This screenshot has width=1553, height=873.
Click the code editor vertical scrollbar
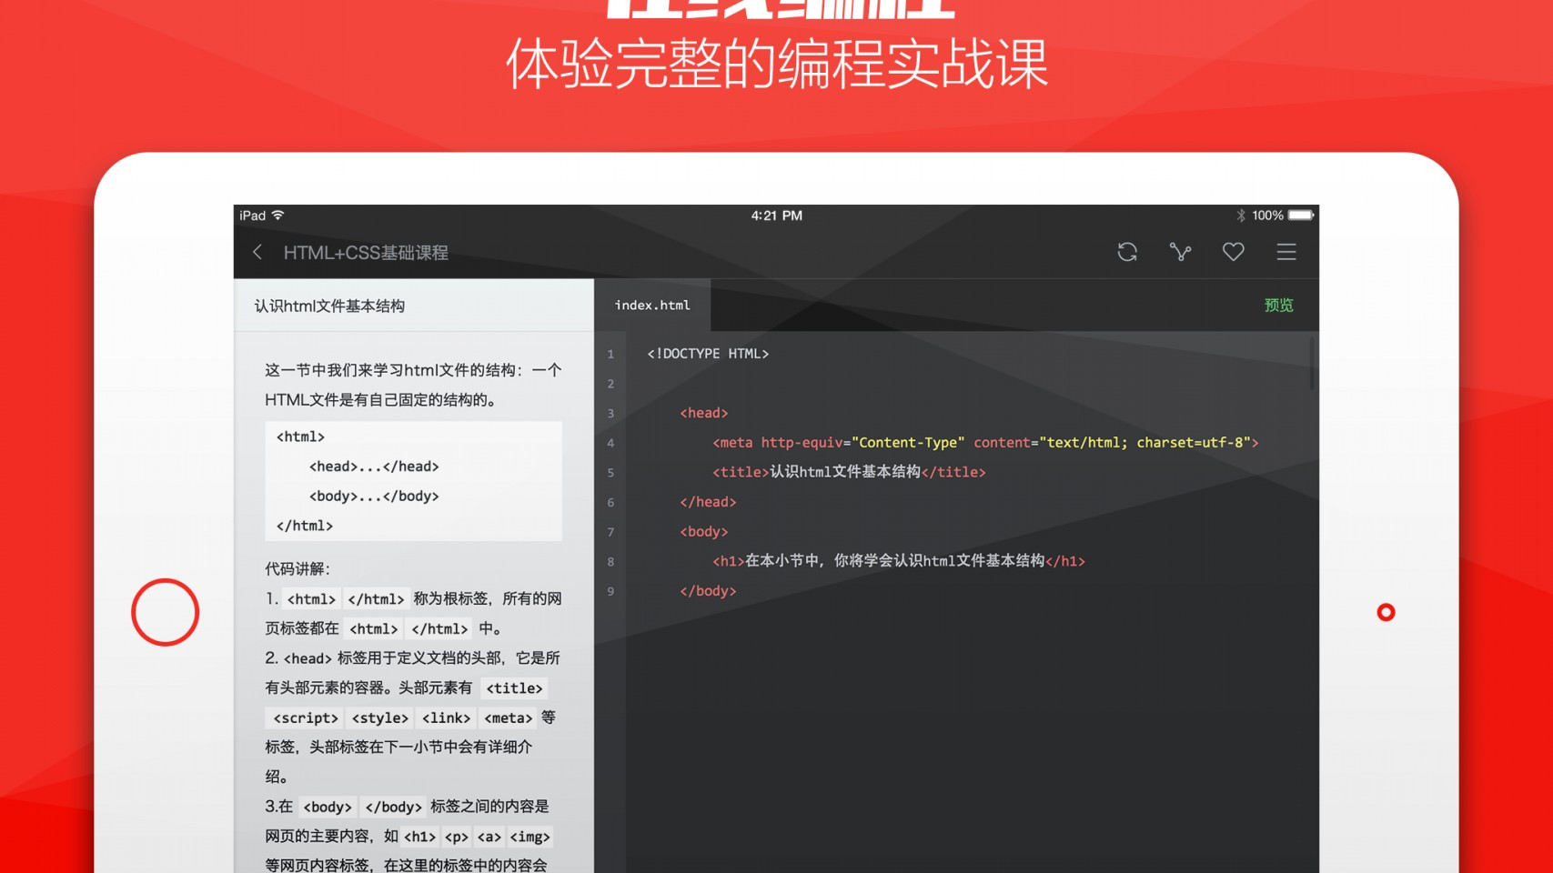1312,364
